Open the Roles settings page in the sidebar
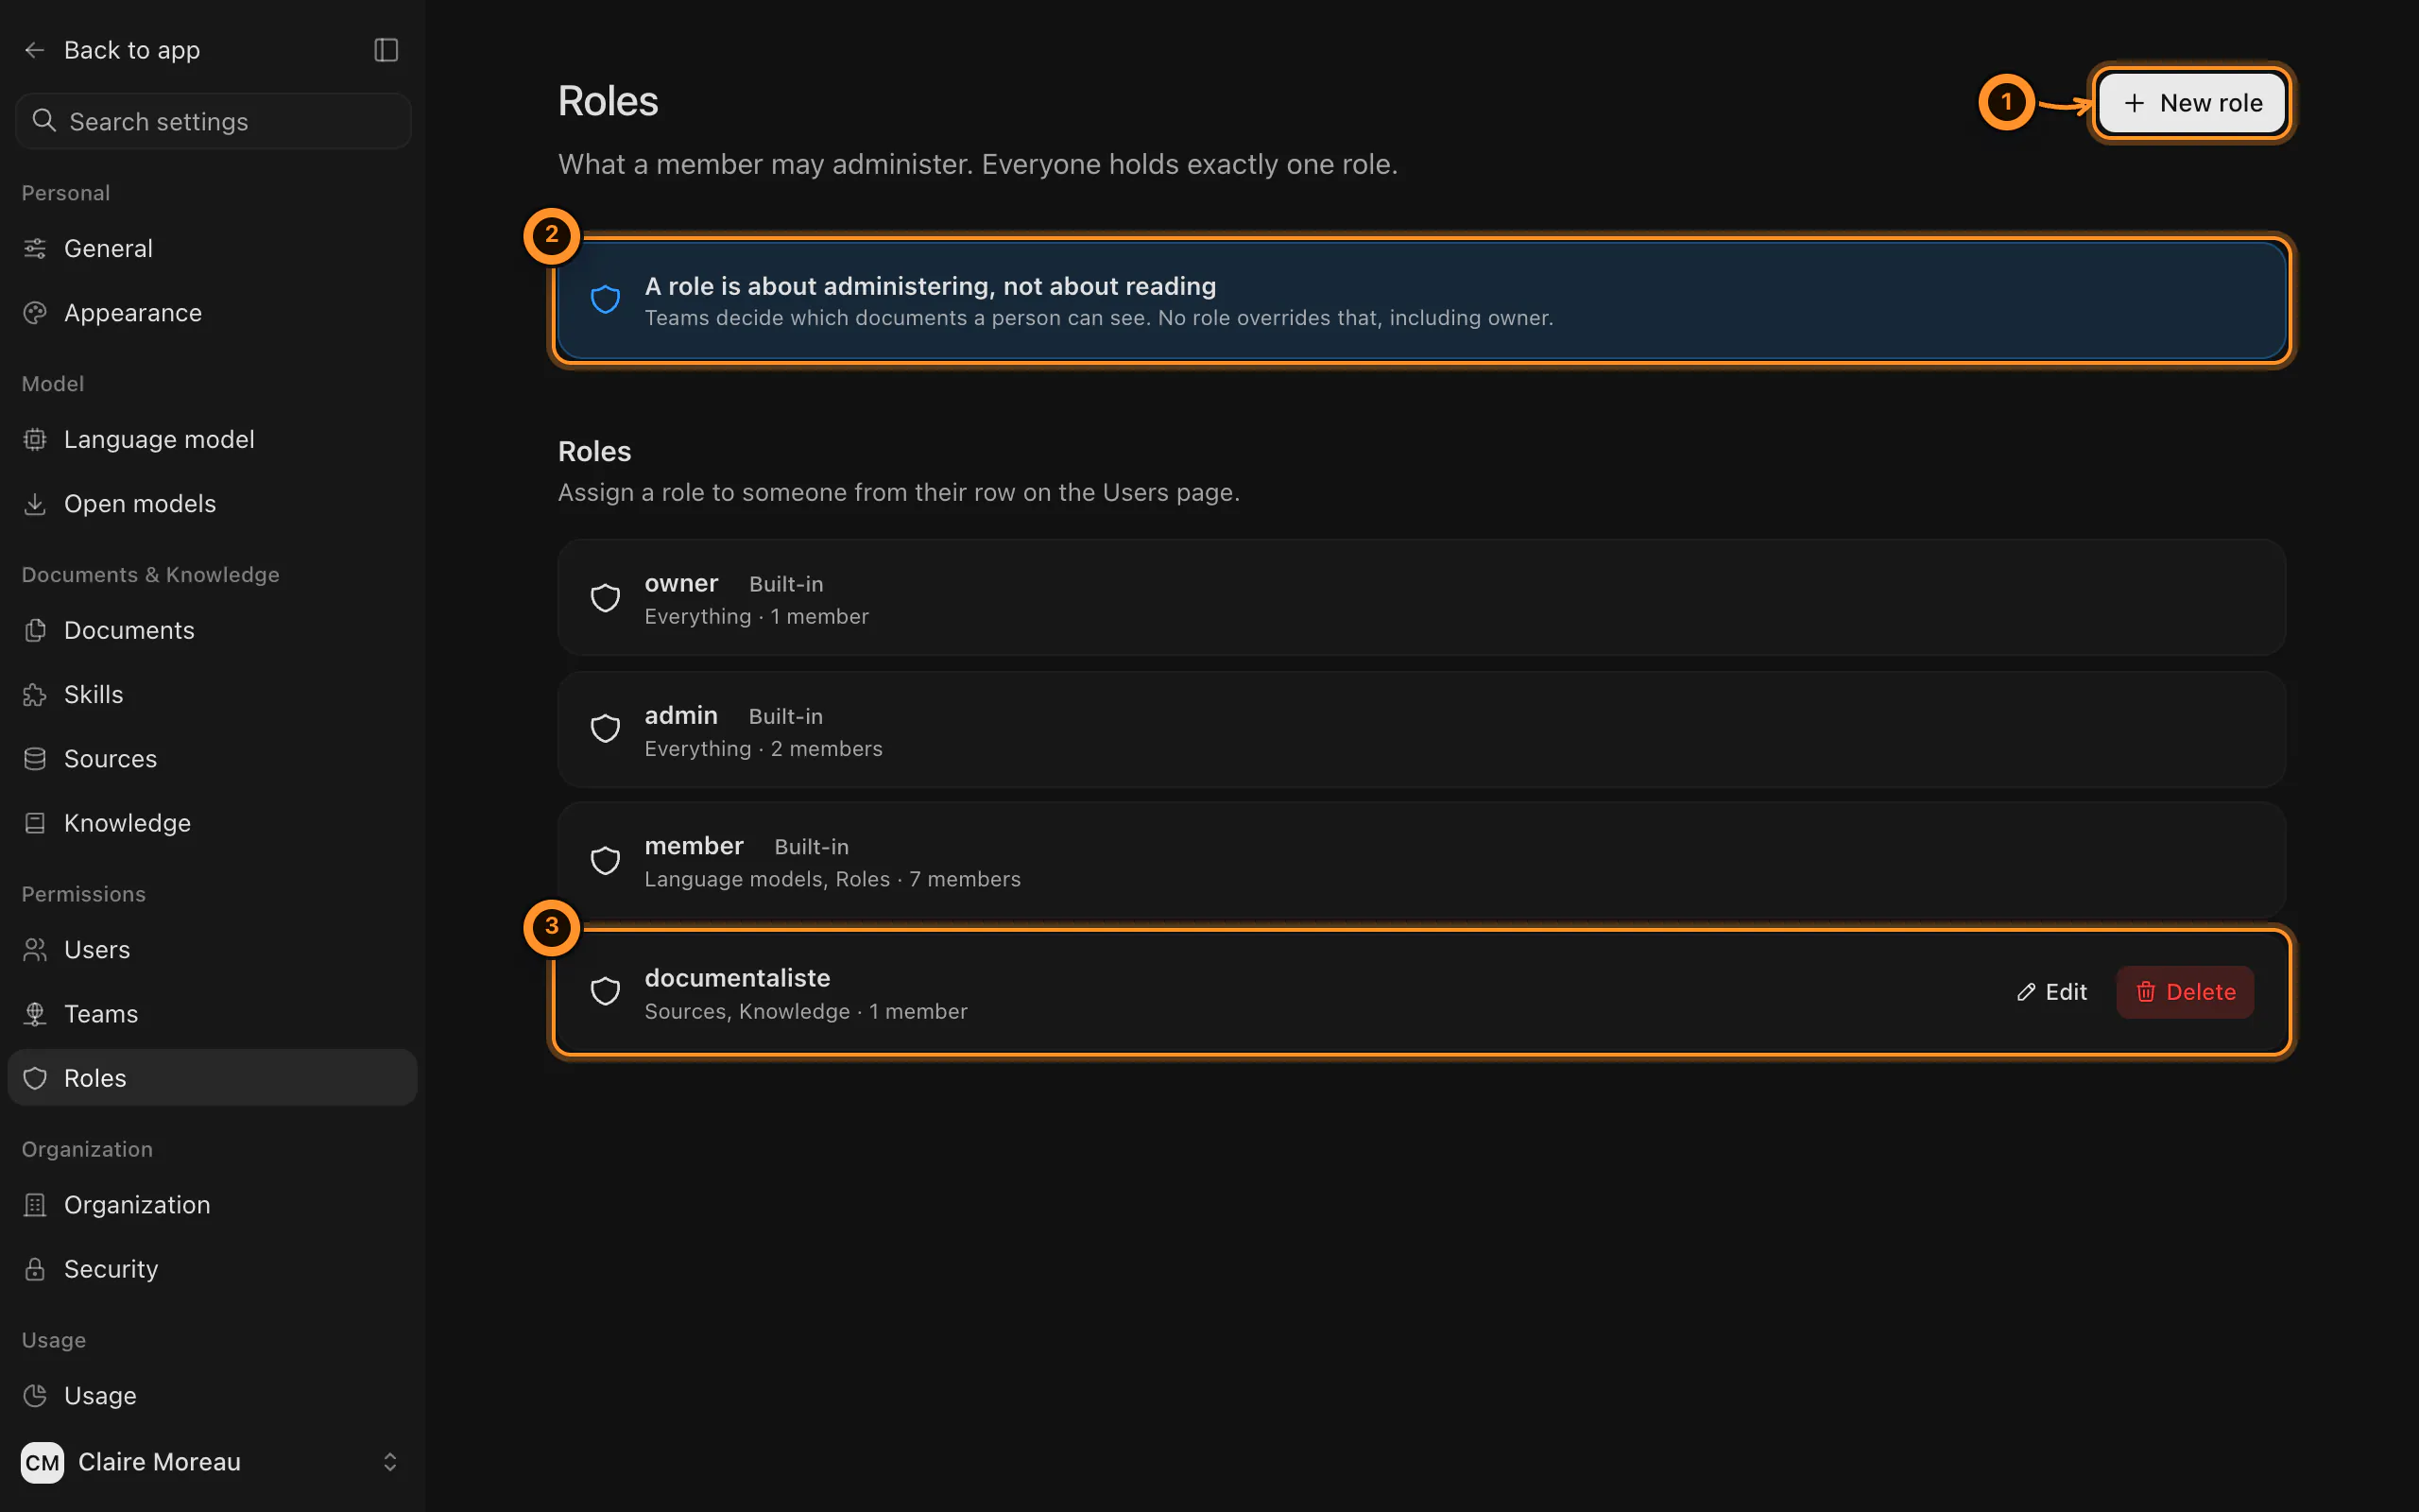This screenshot has height=1512, width=2419. [212, 1078]
